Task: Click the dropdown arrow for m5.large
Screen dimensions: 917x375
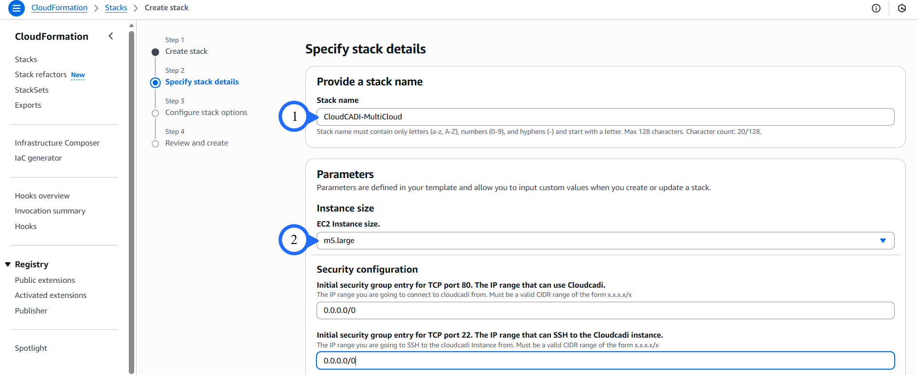Action: click(x=882, y=241)
